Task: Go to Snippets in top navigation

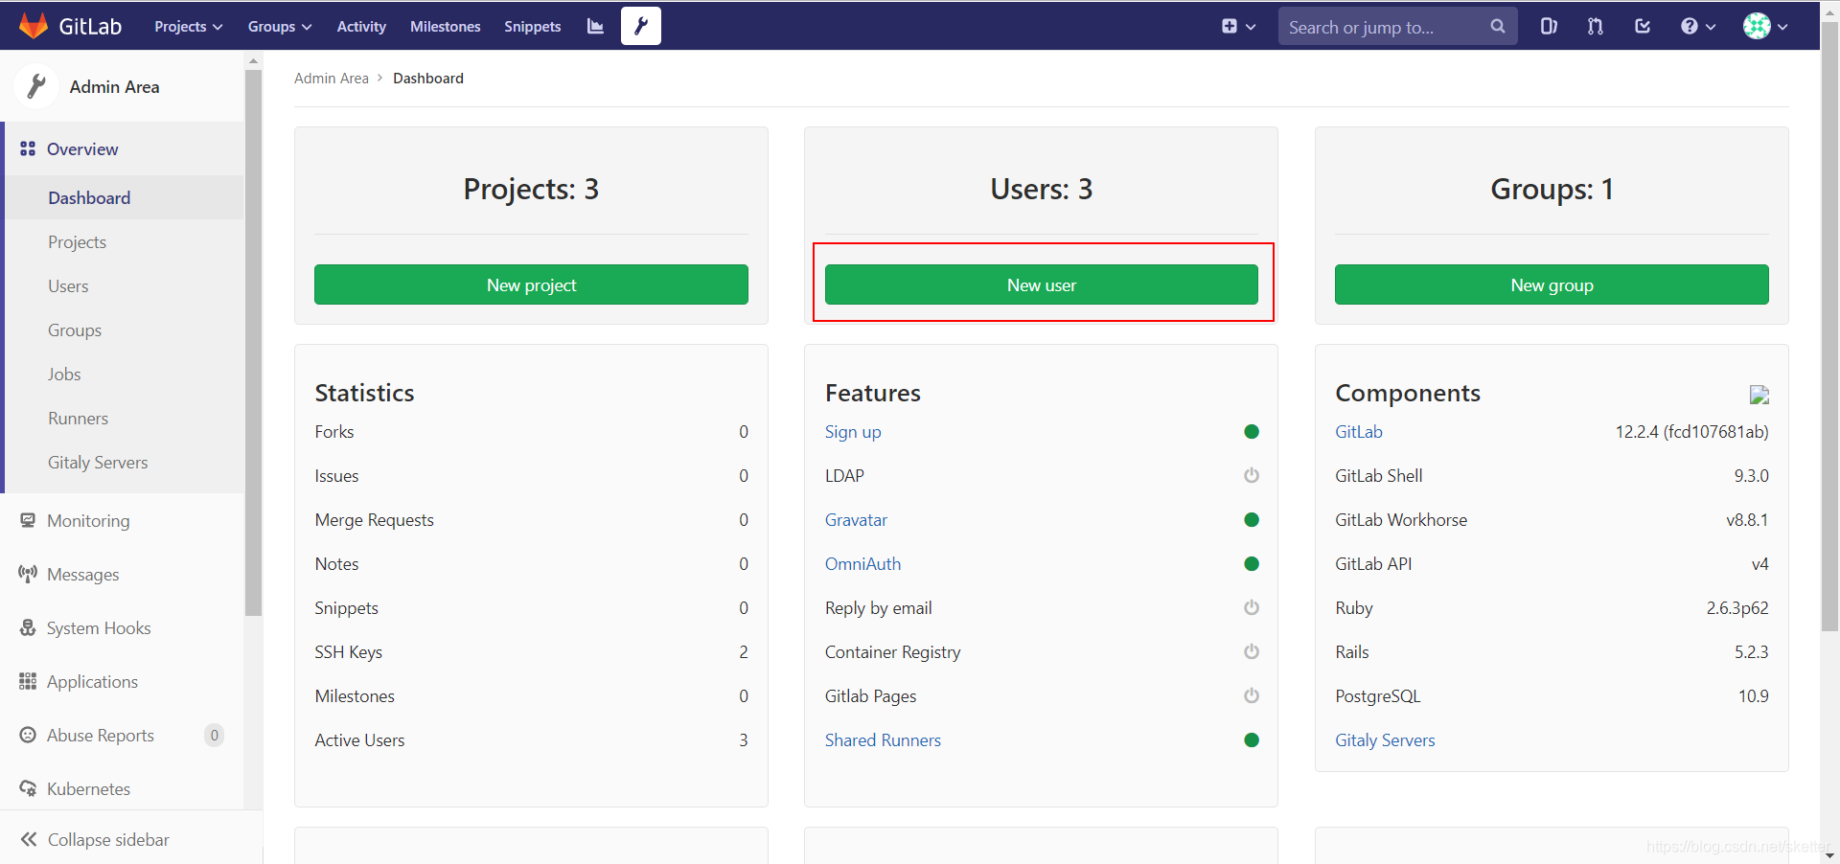Action: 533,27
